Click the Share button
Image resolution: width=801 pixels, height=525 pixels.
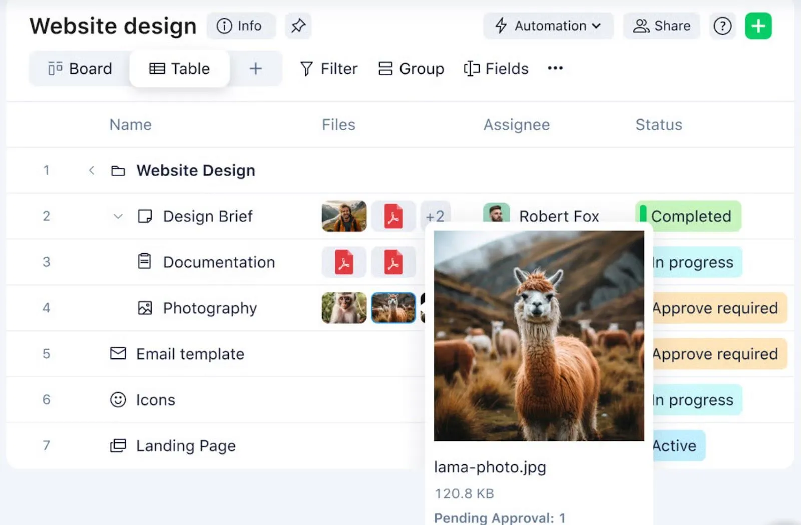pyautogui.click(x=662, y=26)
